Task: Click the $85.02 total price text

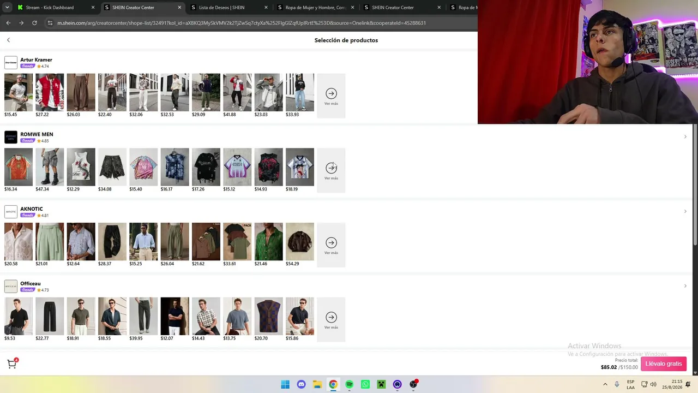Action: pos(609,367)
